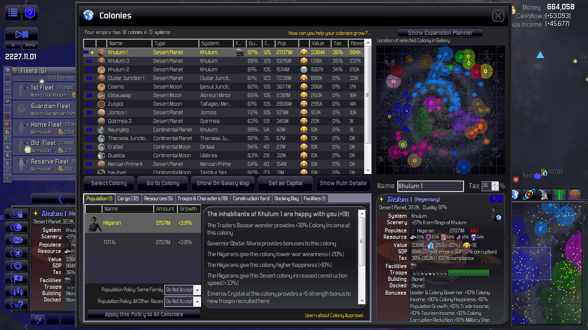This screenshot has width=588, height=330.
Task: Cycle to previous construction ship gear icon
Action: tap(16, 266)
